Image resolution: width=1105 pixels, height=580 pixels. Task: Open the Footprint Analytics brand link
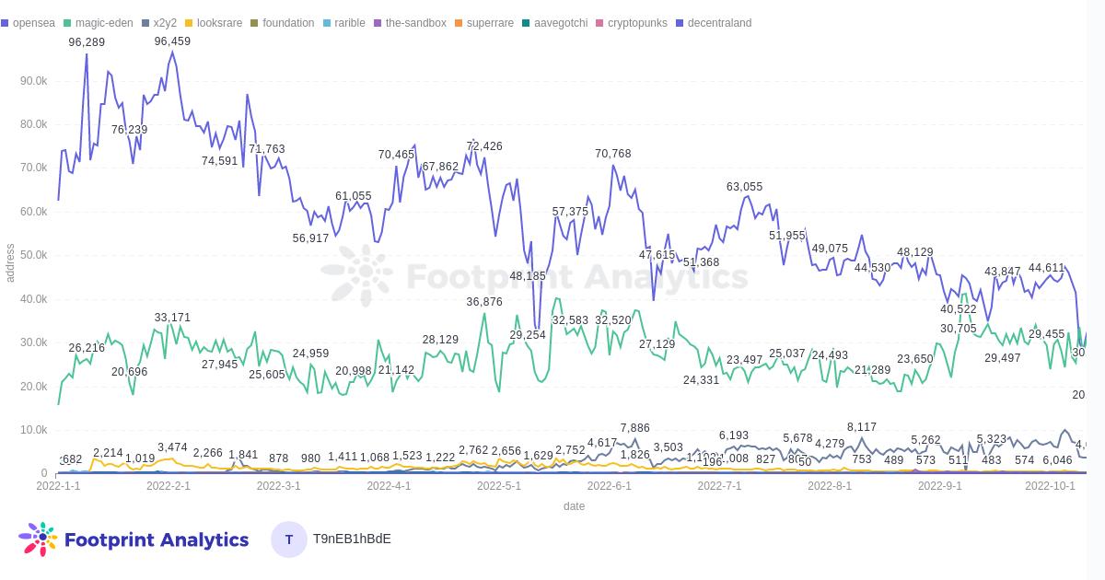[157, 539]
